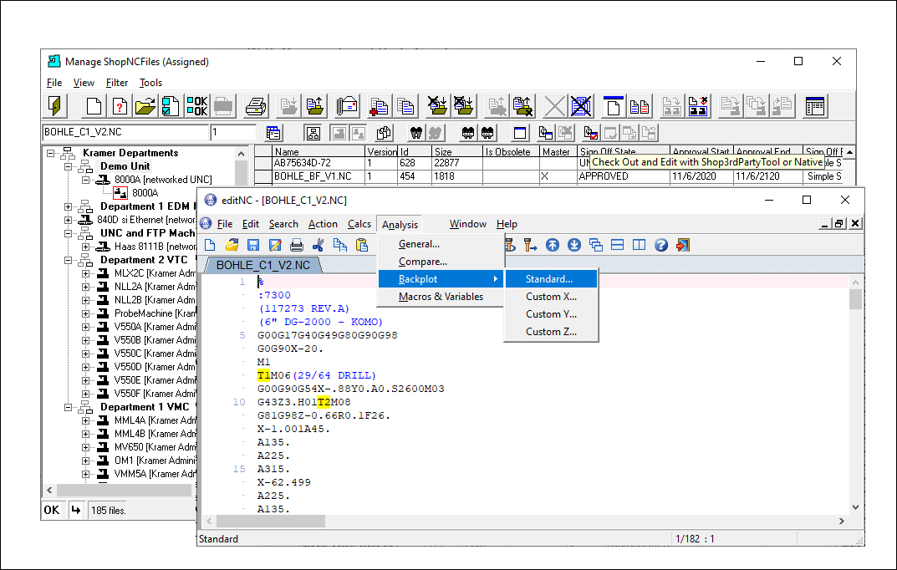The height and width of the screenshot is (570, 897).
Task: Click the Size column header
Action: pos(456,151)
